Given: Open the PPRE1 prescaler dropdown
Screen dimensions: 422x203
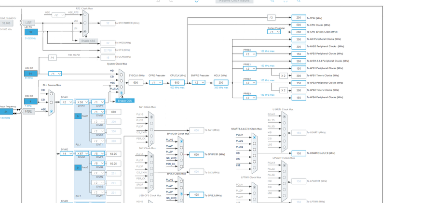Looking at the screenshot, I should pyautogui.click(x=249, y=69).
